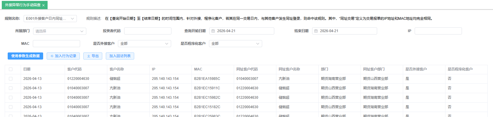Screen dimensions: 493x117
Task: Click MAC cell B2B1EC15982C
Action: (207, 98)
